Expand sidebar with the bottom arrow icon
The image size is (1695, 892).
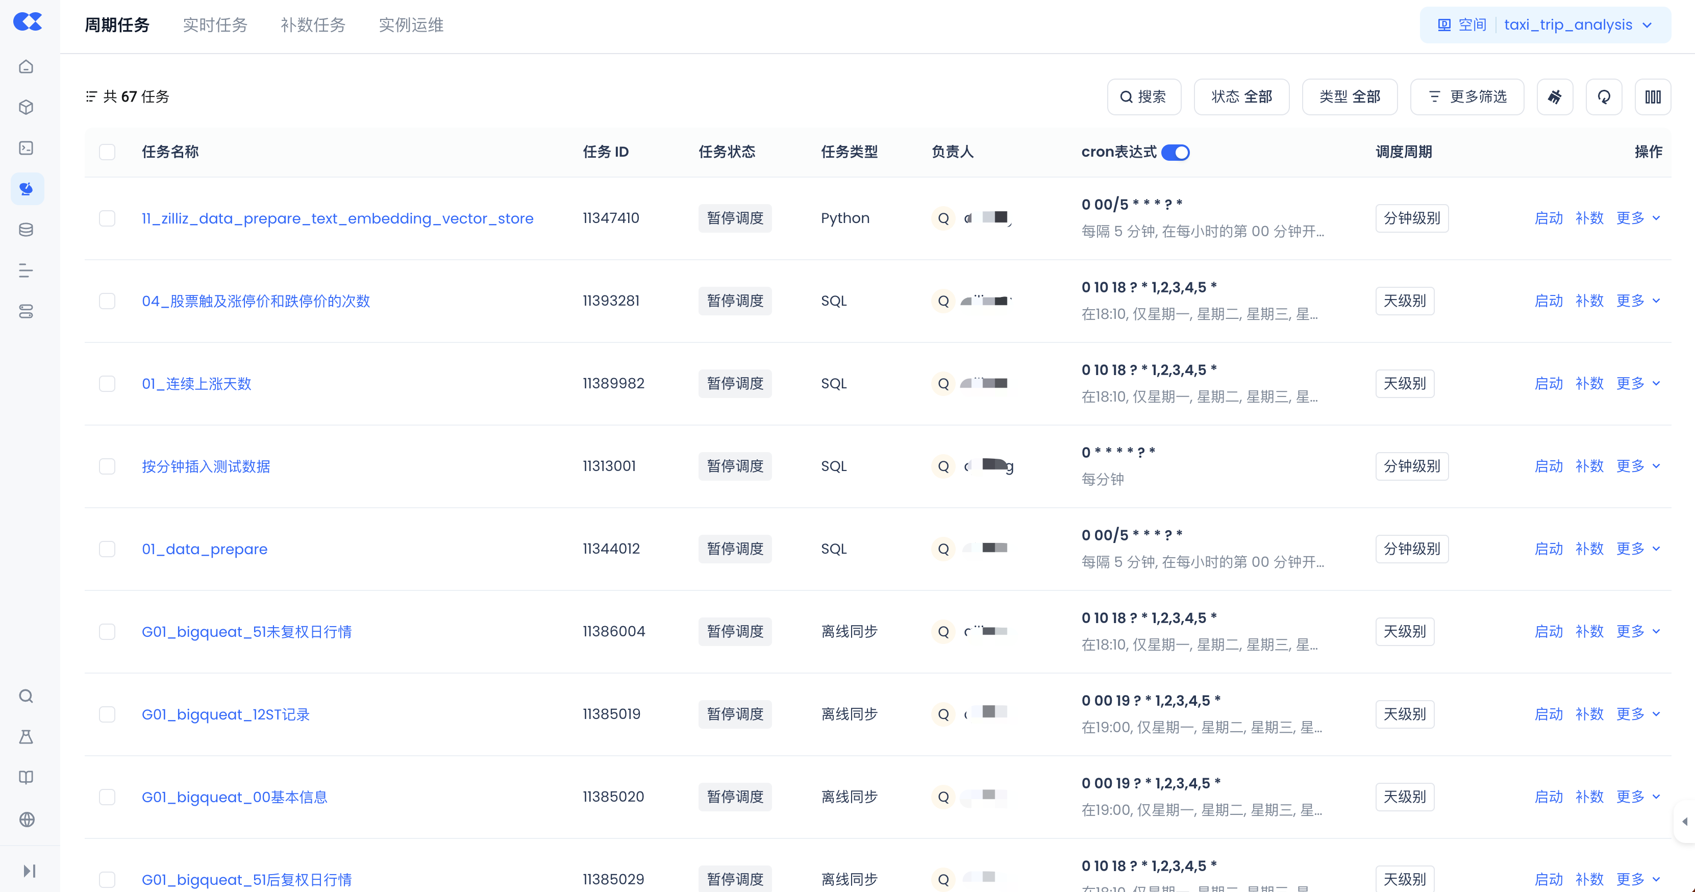tap(29, 871)
